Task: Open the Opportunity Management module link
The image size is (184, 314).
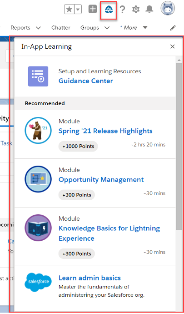Action: (x=101, y=180)
